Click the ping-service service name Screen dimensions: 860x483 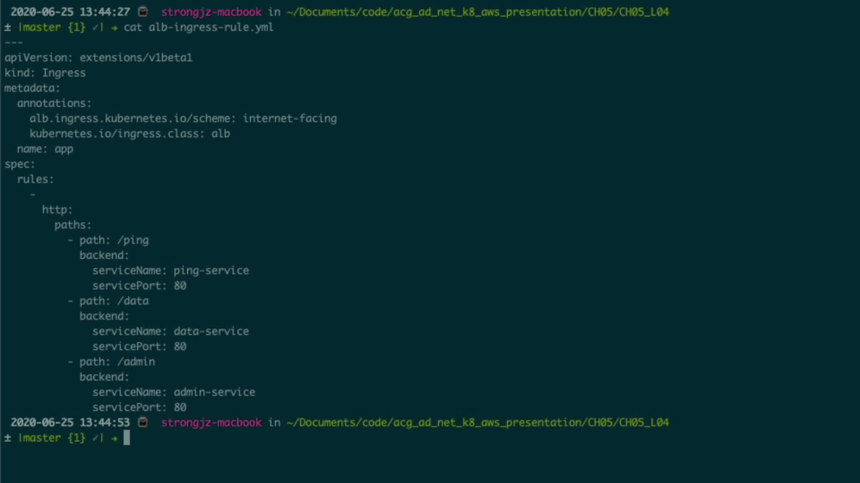pos(211,271)
